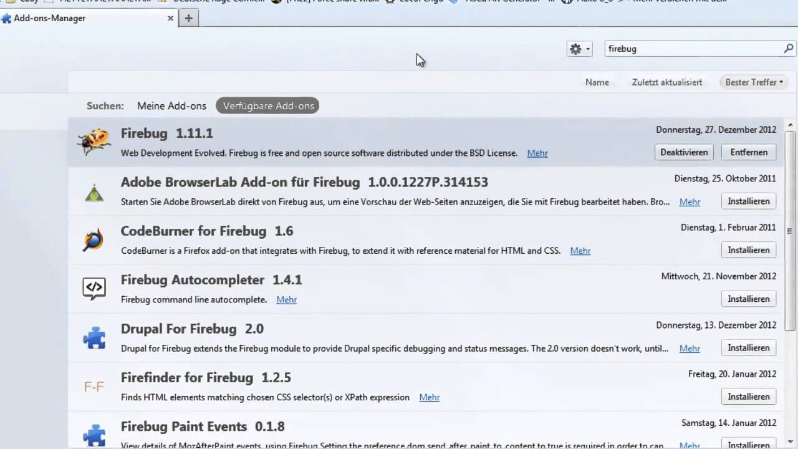This screenshot has height=449, width=798.
Task: Click the Suchen: label
Action: pyautogui.click(x=105, y=106)
